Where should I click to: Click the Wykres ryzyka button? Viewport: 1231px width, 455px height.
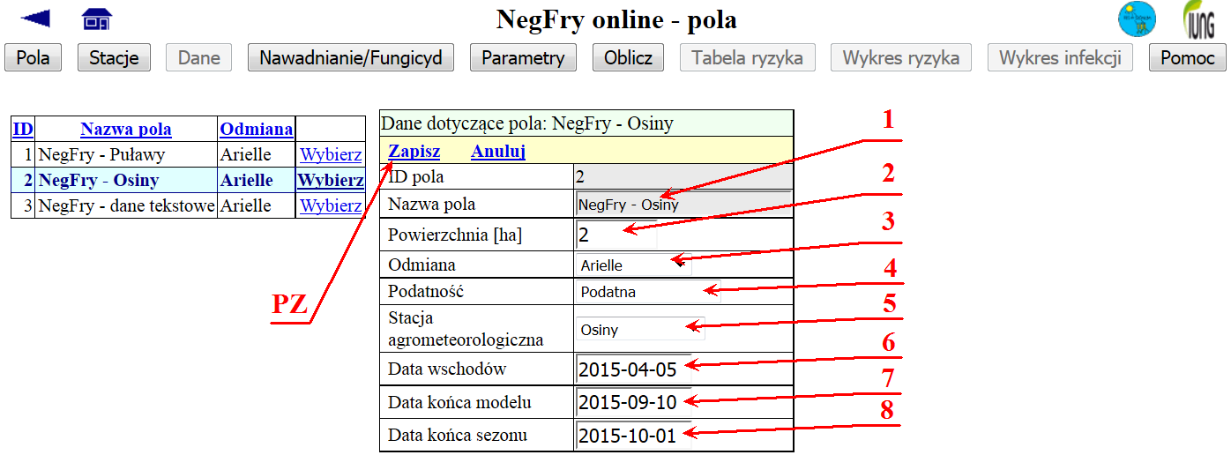pos(901,58)
